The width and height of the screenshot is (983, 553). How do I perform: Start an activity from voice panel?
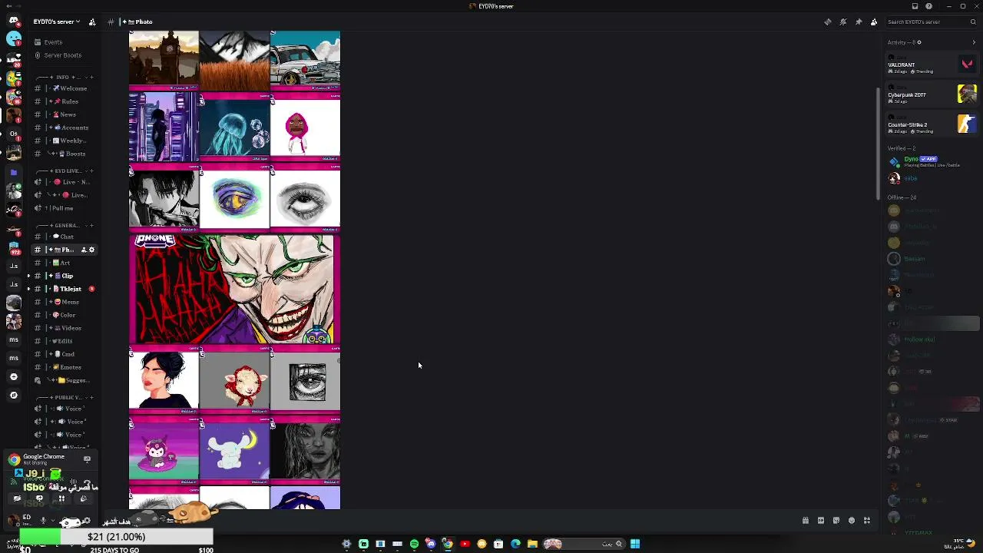pyautogui.click(x=61, y=498)
